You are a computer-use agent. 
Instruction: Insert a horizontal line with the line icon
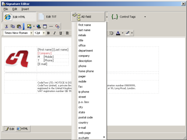[x=51, y=27]
